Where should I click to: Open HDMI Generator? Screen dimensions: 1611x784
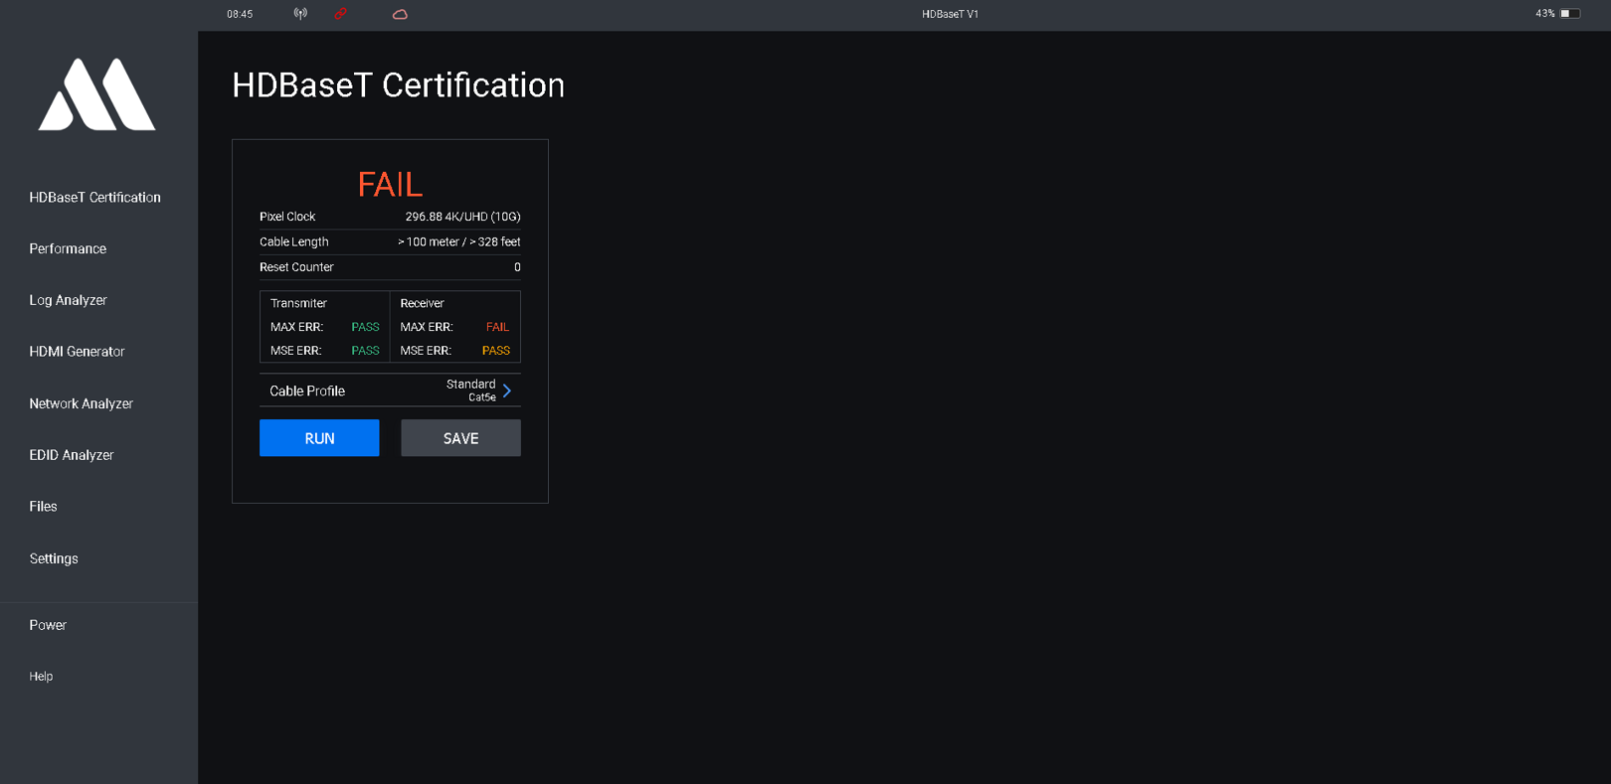(x=77, y=352)
